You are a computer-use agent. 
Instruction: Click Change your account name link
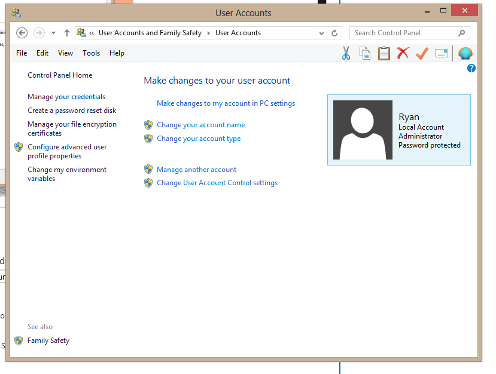(201, 125)
